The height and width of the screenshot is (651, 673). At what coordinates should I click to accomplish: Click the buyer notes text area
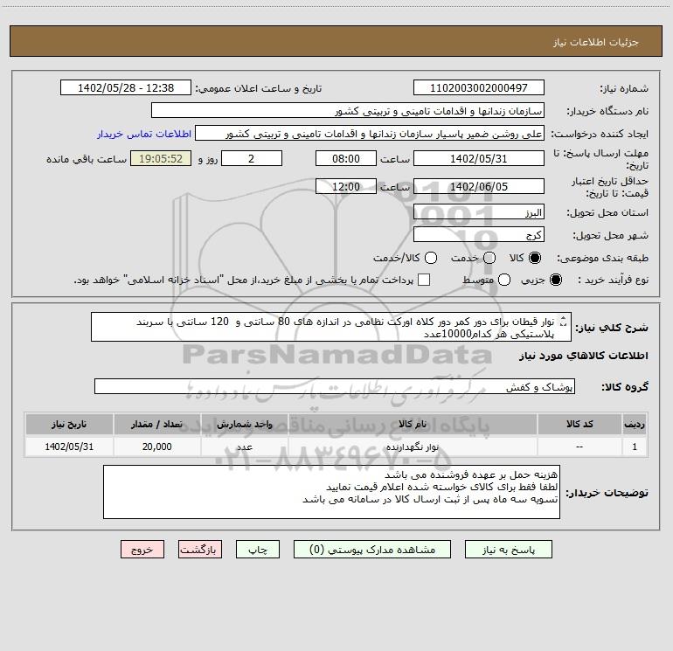point(331,492)
